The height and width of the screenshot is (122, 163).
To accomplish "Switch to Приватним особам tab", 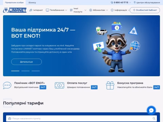I will click(14, 2).
